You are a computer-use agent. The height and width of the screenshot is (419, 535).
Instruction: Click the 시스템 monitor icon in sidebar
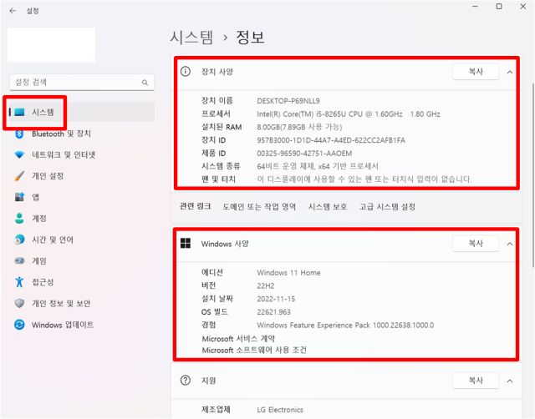tap(19, 112)
